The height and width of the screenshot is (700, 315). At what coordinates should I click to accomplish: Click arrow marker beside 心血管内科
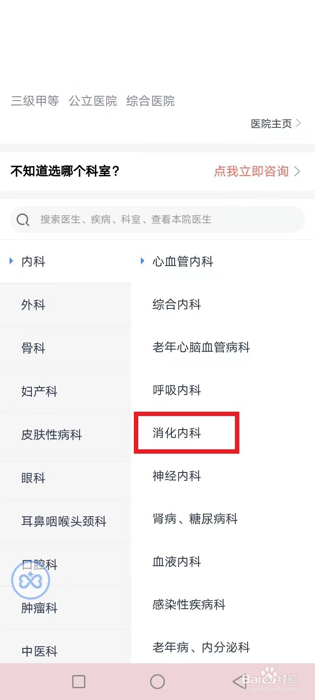pyautogui.click(x=142, y=261)
